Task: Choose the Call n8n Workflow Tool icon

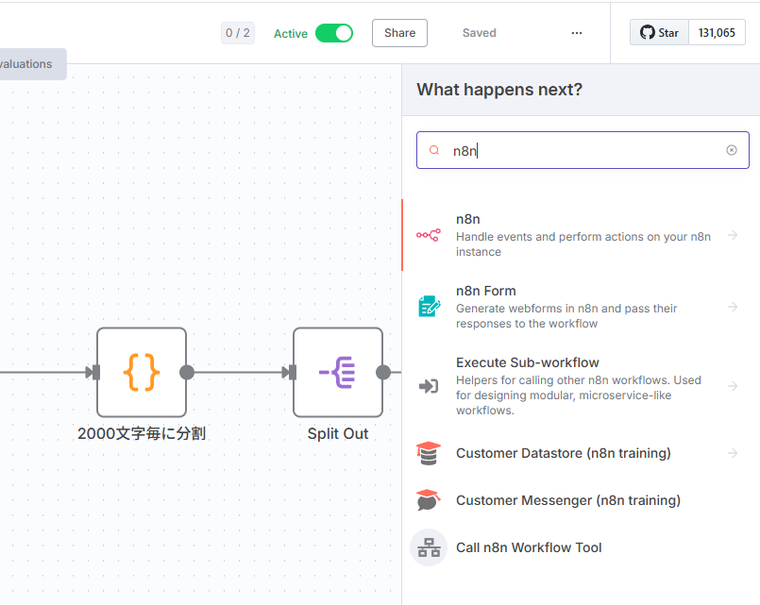Action: [429, 547]
